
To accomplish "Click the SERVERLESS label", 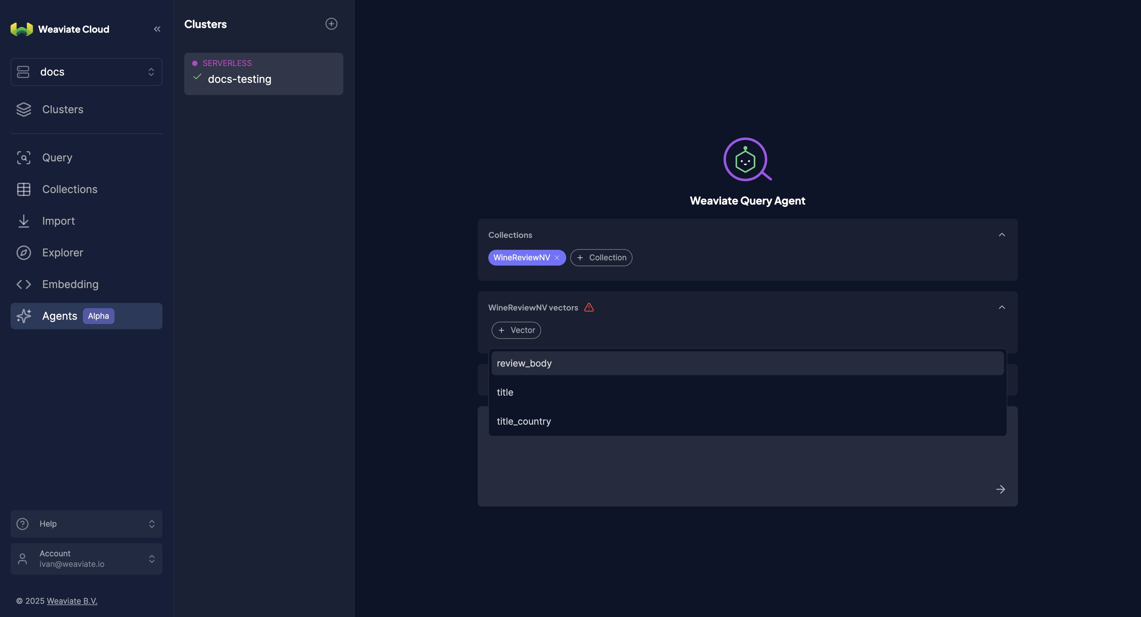I will [227, 63].
